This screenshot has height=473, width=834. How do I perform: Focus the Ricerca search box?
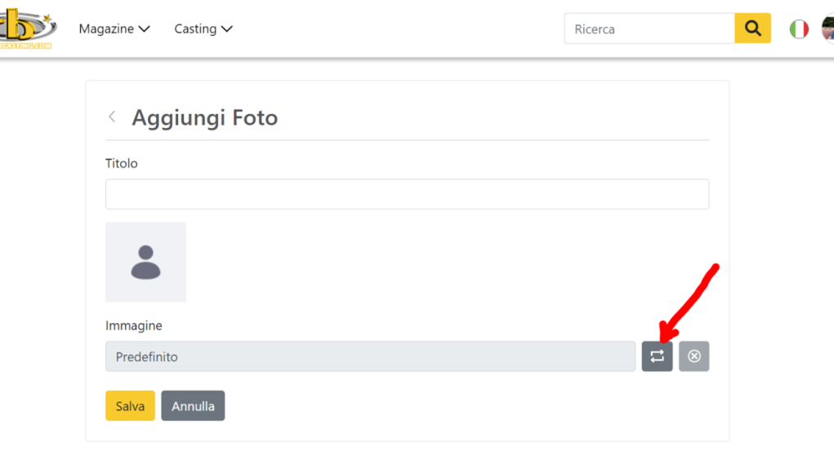(x=649, y=29)
